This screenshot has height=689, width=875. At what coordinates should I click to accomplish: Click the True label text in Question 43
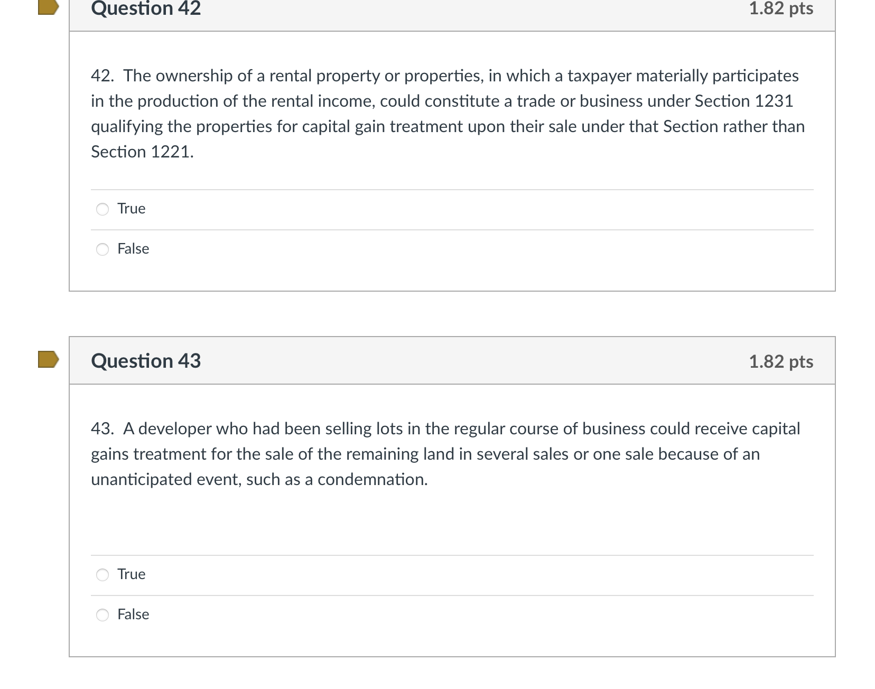tap(131, 574)
